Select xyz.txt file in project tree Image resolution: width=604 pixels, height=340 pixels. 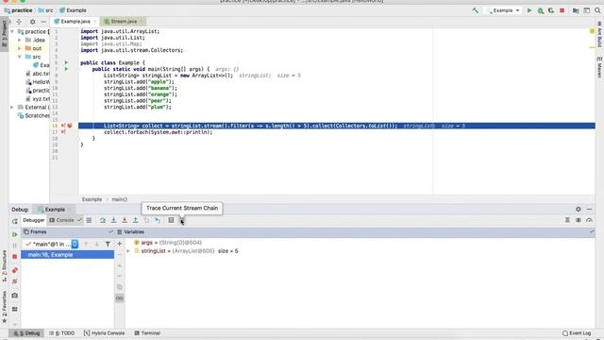(x=38, y=98)
